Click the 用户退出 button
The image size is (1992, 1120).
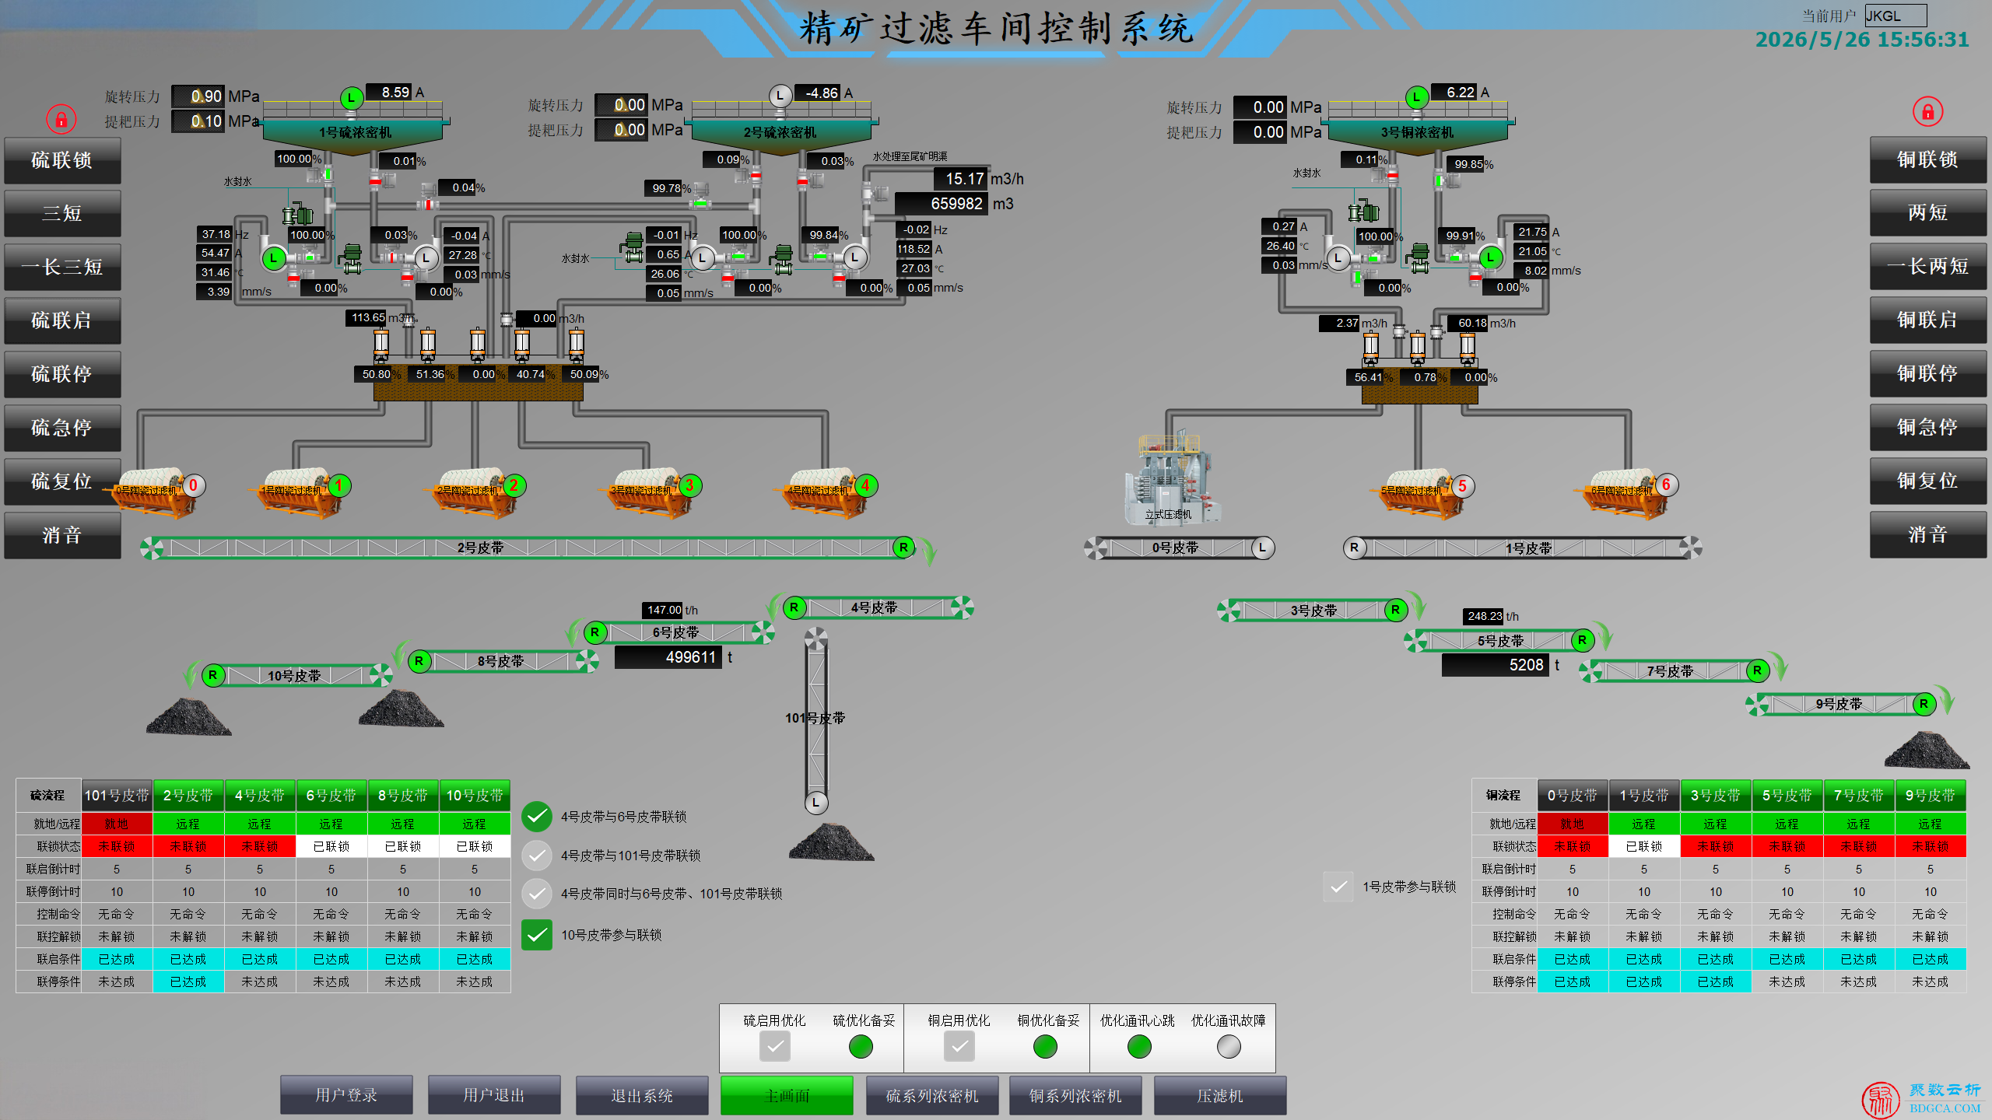coord(494,1095)
